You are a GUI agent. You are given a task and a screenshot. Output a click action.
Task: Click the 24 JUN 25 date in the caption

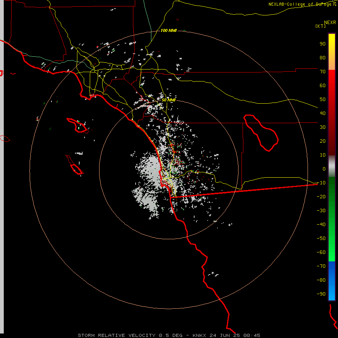225,335
